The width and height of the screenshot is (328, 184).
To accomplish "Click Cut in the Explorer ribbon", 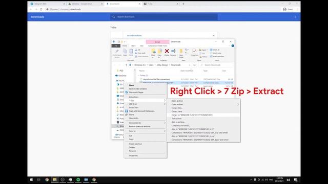I will (x=138, y=50).
